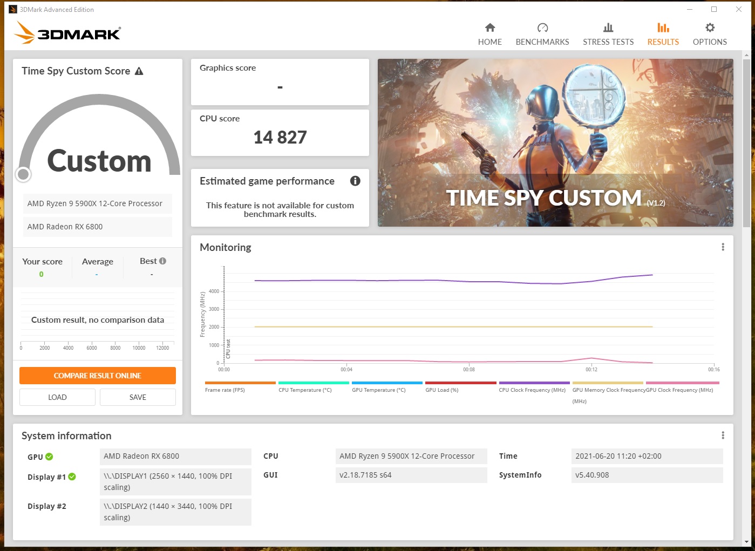The image size is (755, 551).
Task: Click the Stress Tests chart icon
Action: click(x=608, y=27)
